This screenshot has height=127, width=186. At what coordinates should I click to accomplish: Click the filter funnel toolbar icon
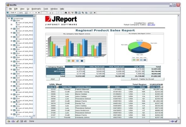coord(73,13)
